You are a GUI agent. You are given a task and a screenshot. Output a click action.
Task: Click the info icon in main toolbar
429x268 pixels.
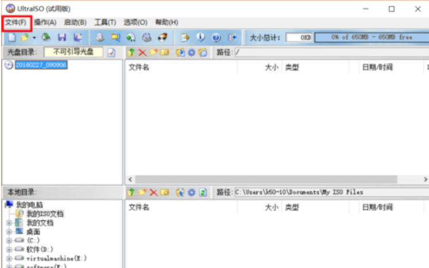201,37
